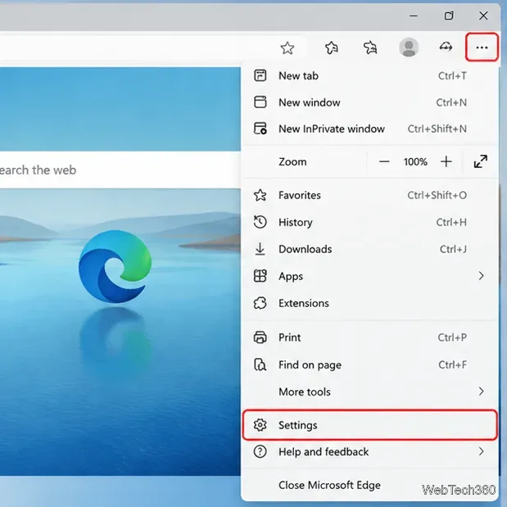Open the profile avatar

pyautogui.click(x=409, y=48)
